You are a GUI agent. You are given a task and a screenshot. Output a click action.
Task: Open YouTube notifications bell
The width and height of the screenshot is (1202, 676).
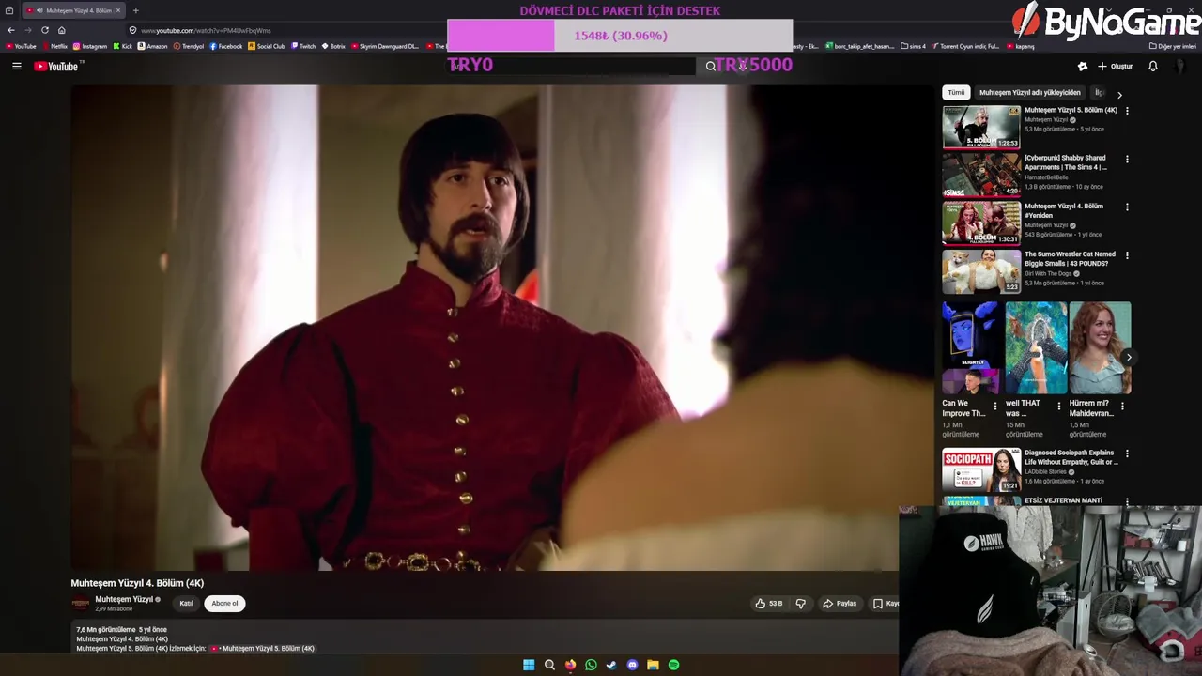[x=1152, y=66]
